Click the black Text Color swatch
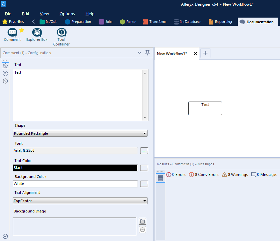 tap(75, 168)
